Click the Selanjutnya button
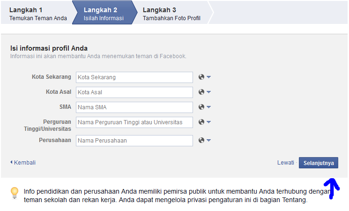 pyautogui.click(x=319, y=163)
